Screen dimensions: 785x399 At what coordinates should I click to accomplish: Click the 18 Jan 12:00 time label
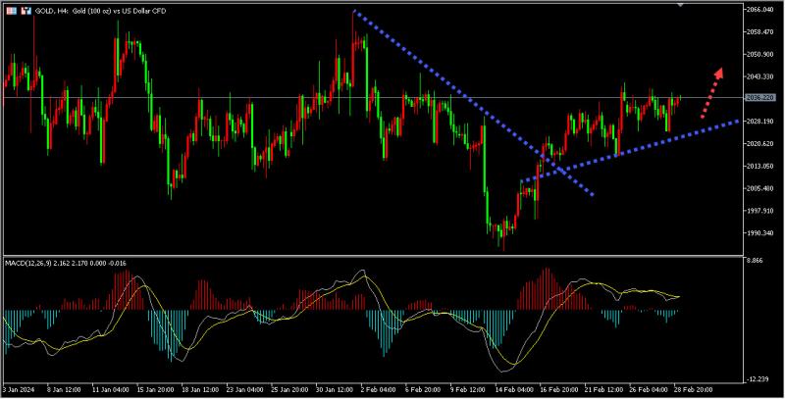(x=200, y=389)
